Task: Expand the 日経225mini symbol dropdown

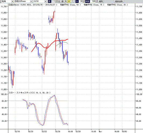Action: coord(31,1)
